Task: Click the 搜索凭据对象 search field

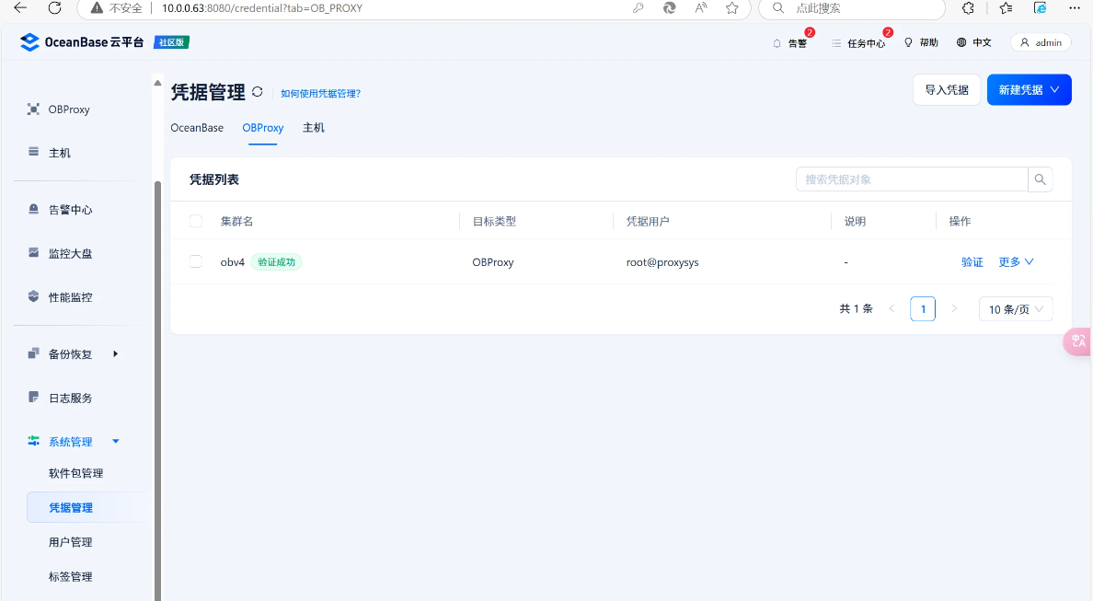Action: [911, 179]
